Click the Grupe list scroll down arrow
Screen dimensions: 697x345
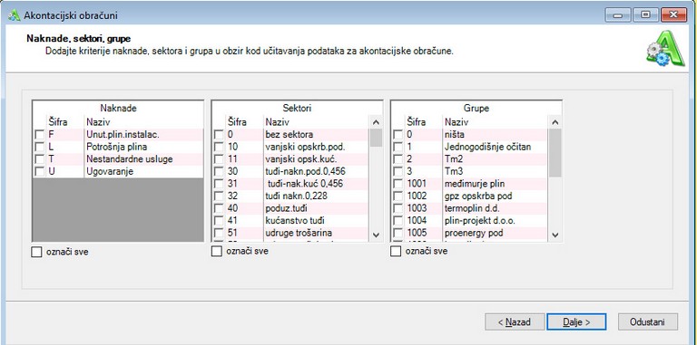(x=555, y=235)
